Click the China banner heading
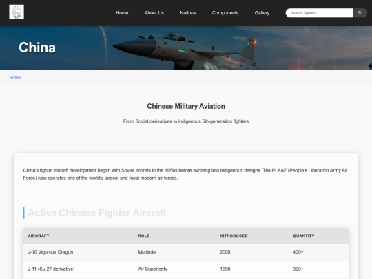This screenshot has width=372, height=279. pos(37,48)
